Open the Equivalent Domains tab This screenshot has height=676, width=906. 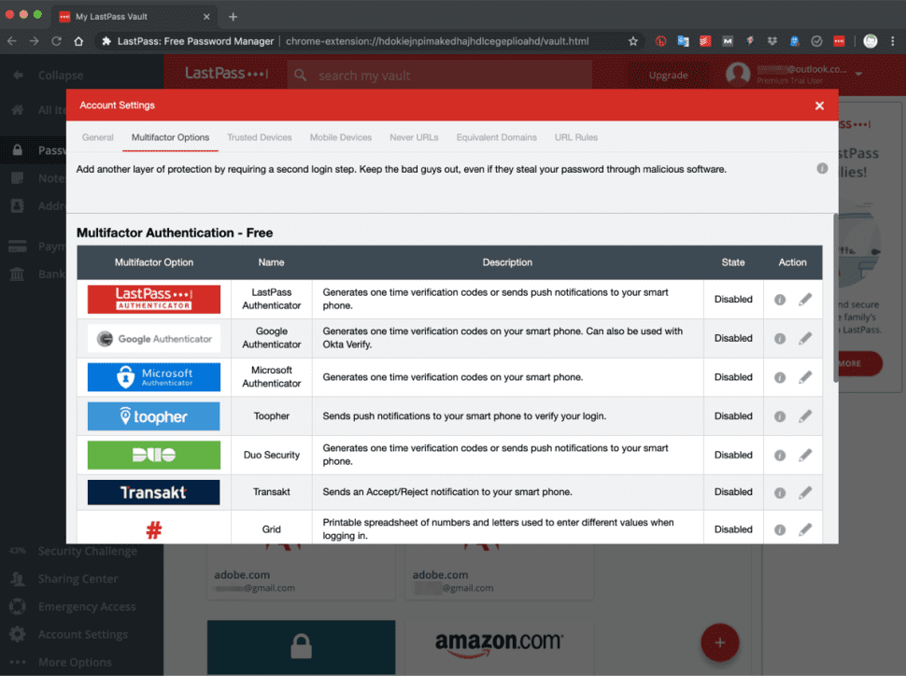496,137
